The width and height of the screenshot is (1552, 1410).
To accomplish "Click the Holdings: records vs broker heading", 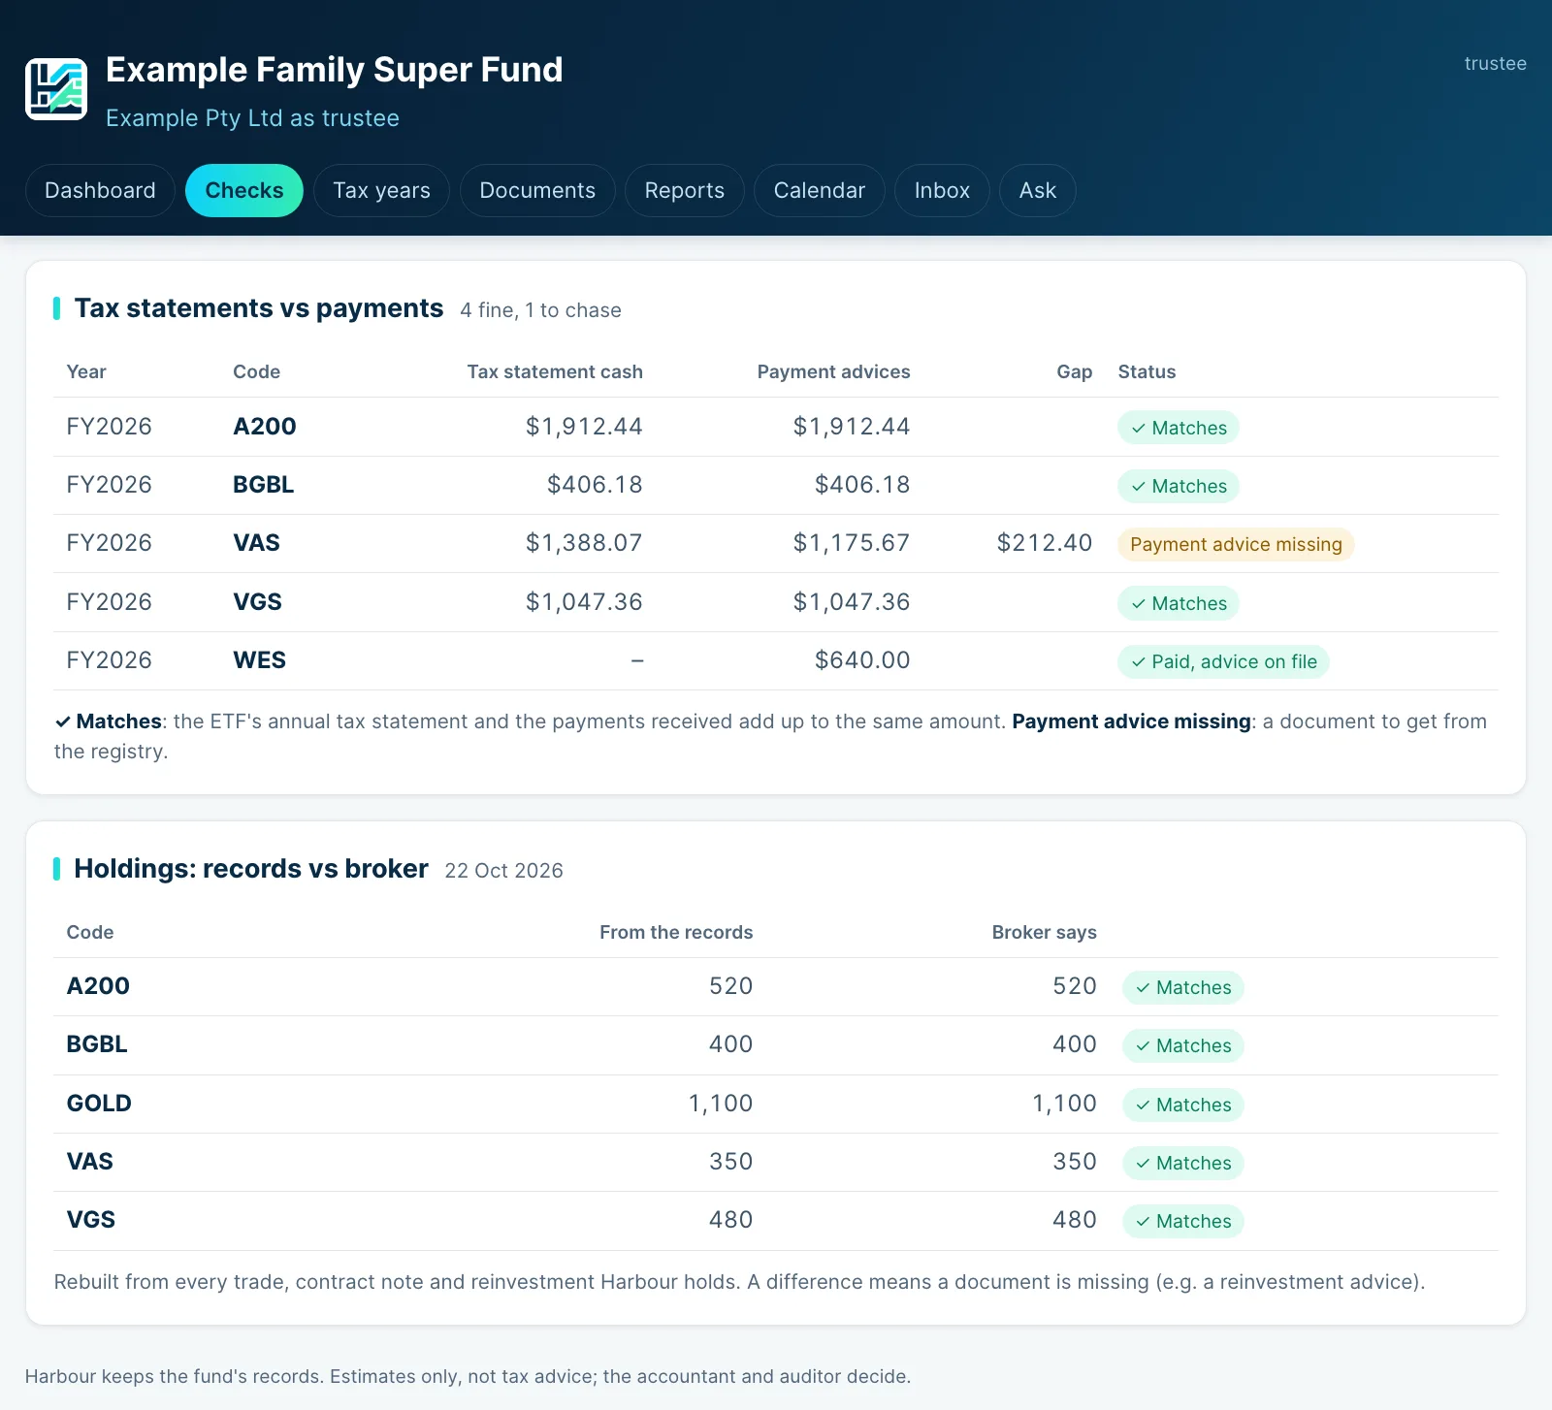I will [x=251, y=869].
